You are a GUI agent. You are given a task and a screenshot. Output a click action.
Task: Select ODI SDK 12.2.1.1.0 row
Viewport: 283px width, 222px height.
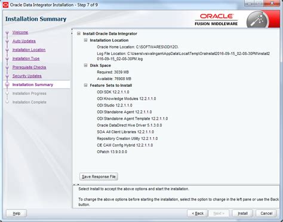point(113,92)
